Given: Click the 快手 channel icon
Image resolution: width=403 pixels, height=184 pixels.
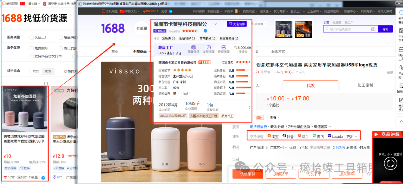Looking at the screenshot, I should (299, 136).
